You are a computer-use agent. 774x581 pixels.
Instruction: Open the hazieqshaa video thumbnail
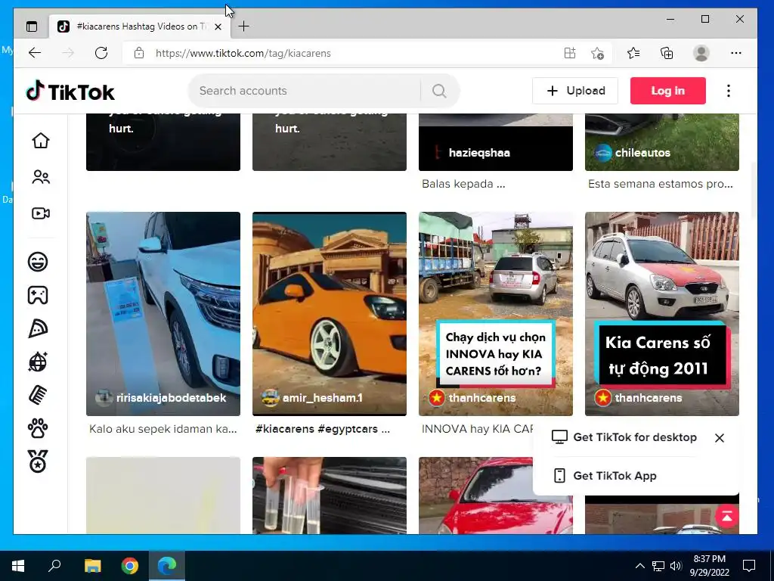pos(496,142)
